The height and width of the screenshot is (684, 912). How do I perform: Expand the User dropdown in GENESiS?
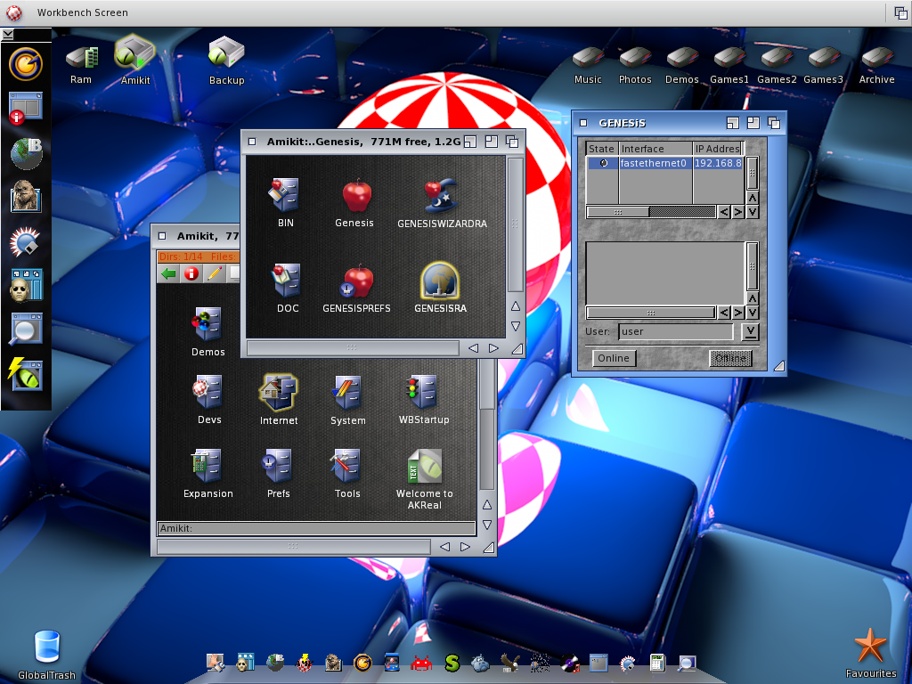(x=750, y=331)
